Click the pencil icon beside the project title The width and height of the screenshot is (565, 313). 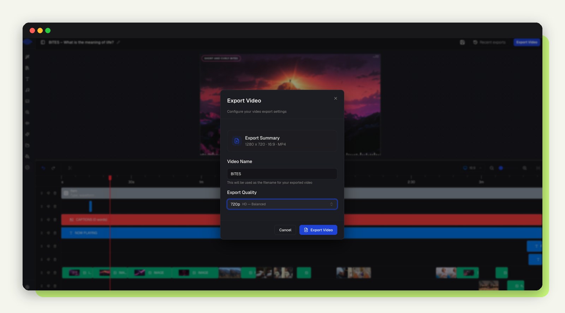click(118, 42)
